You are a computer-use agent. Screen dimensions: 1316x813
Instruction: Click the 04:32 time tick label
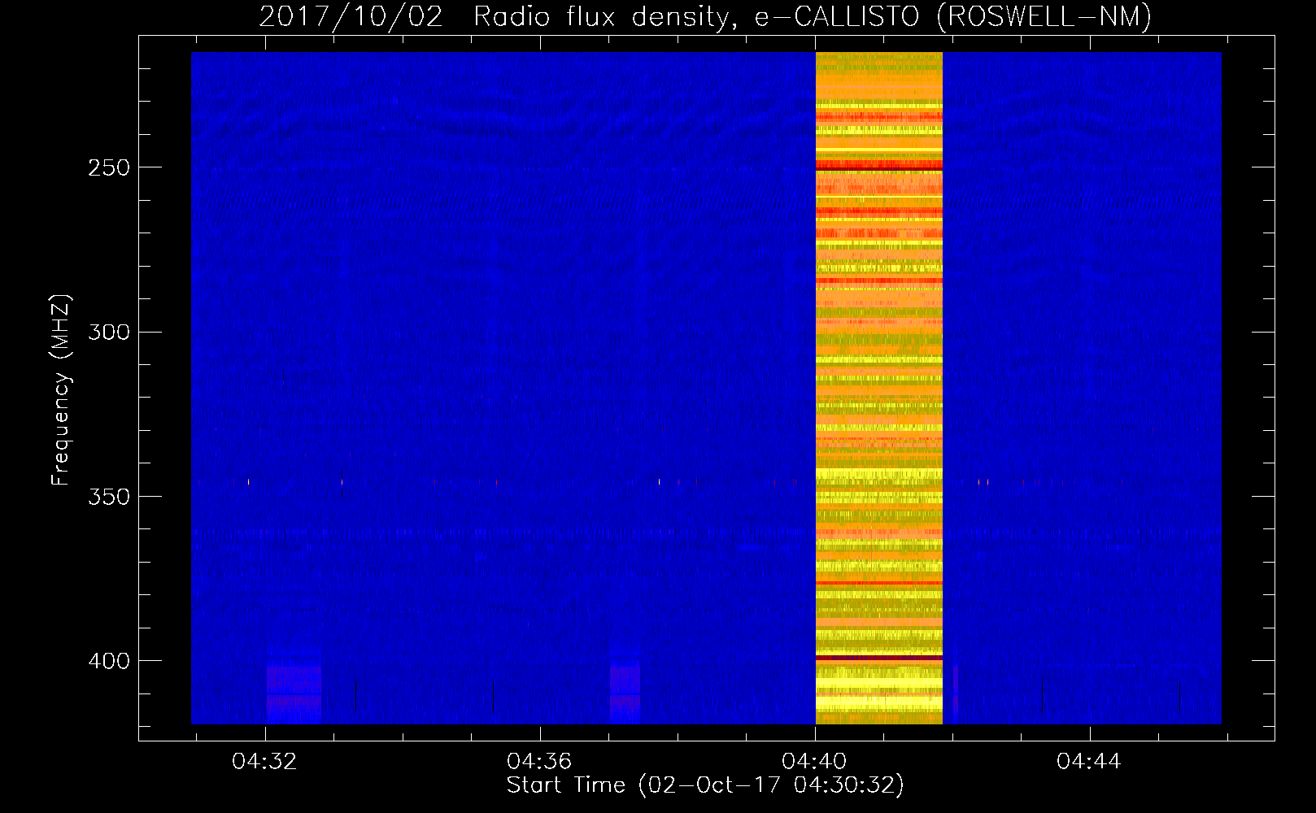coord(264,761)
